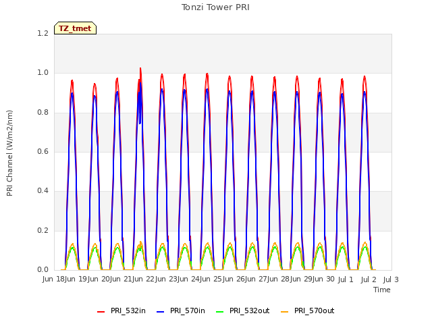The image size is (432, 324).
Task: Click the Jun 21 x-axis tick label
Action: tap(122, 279)
